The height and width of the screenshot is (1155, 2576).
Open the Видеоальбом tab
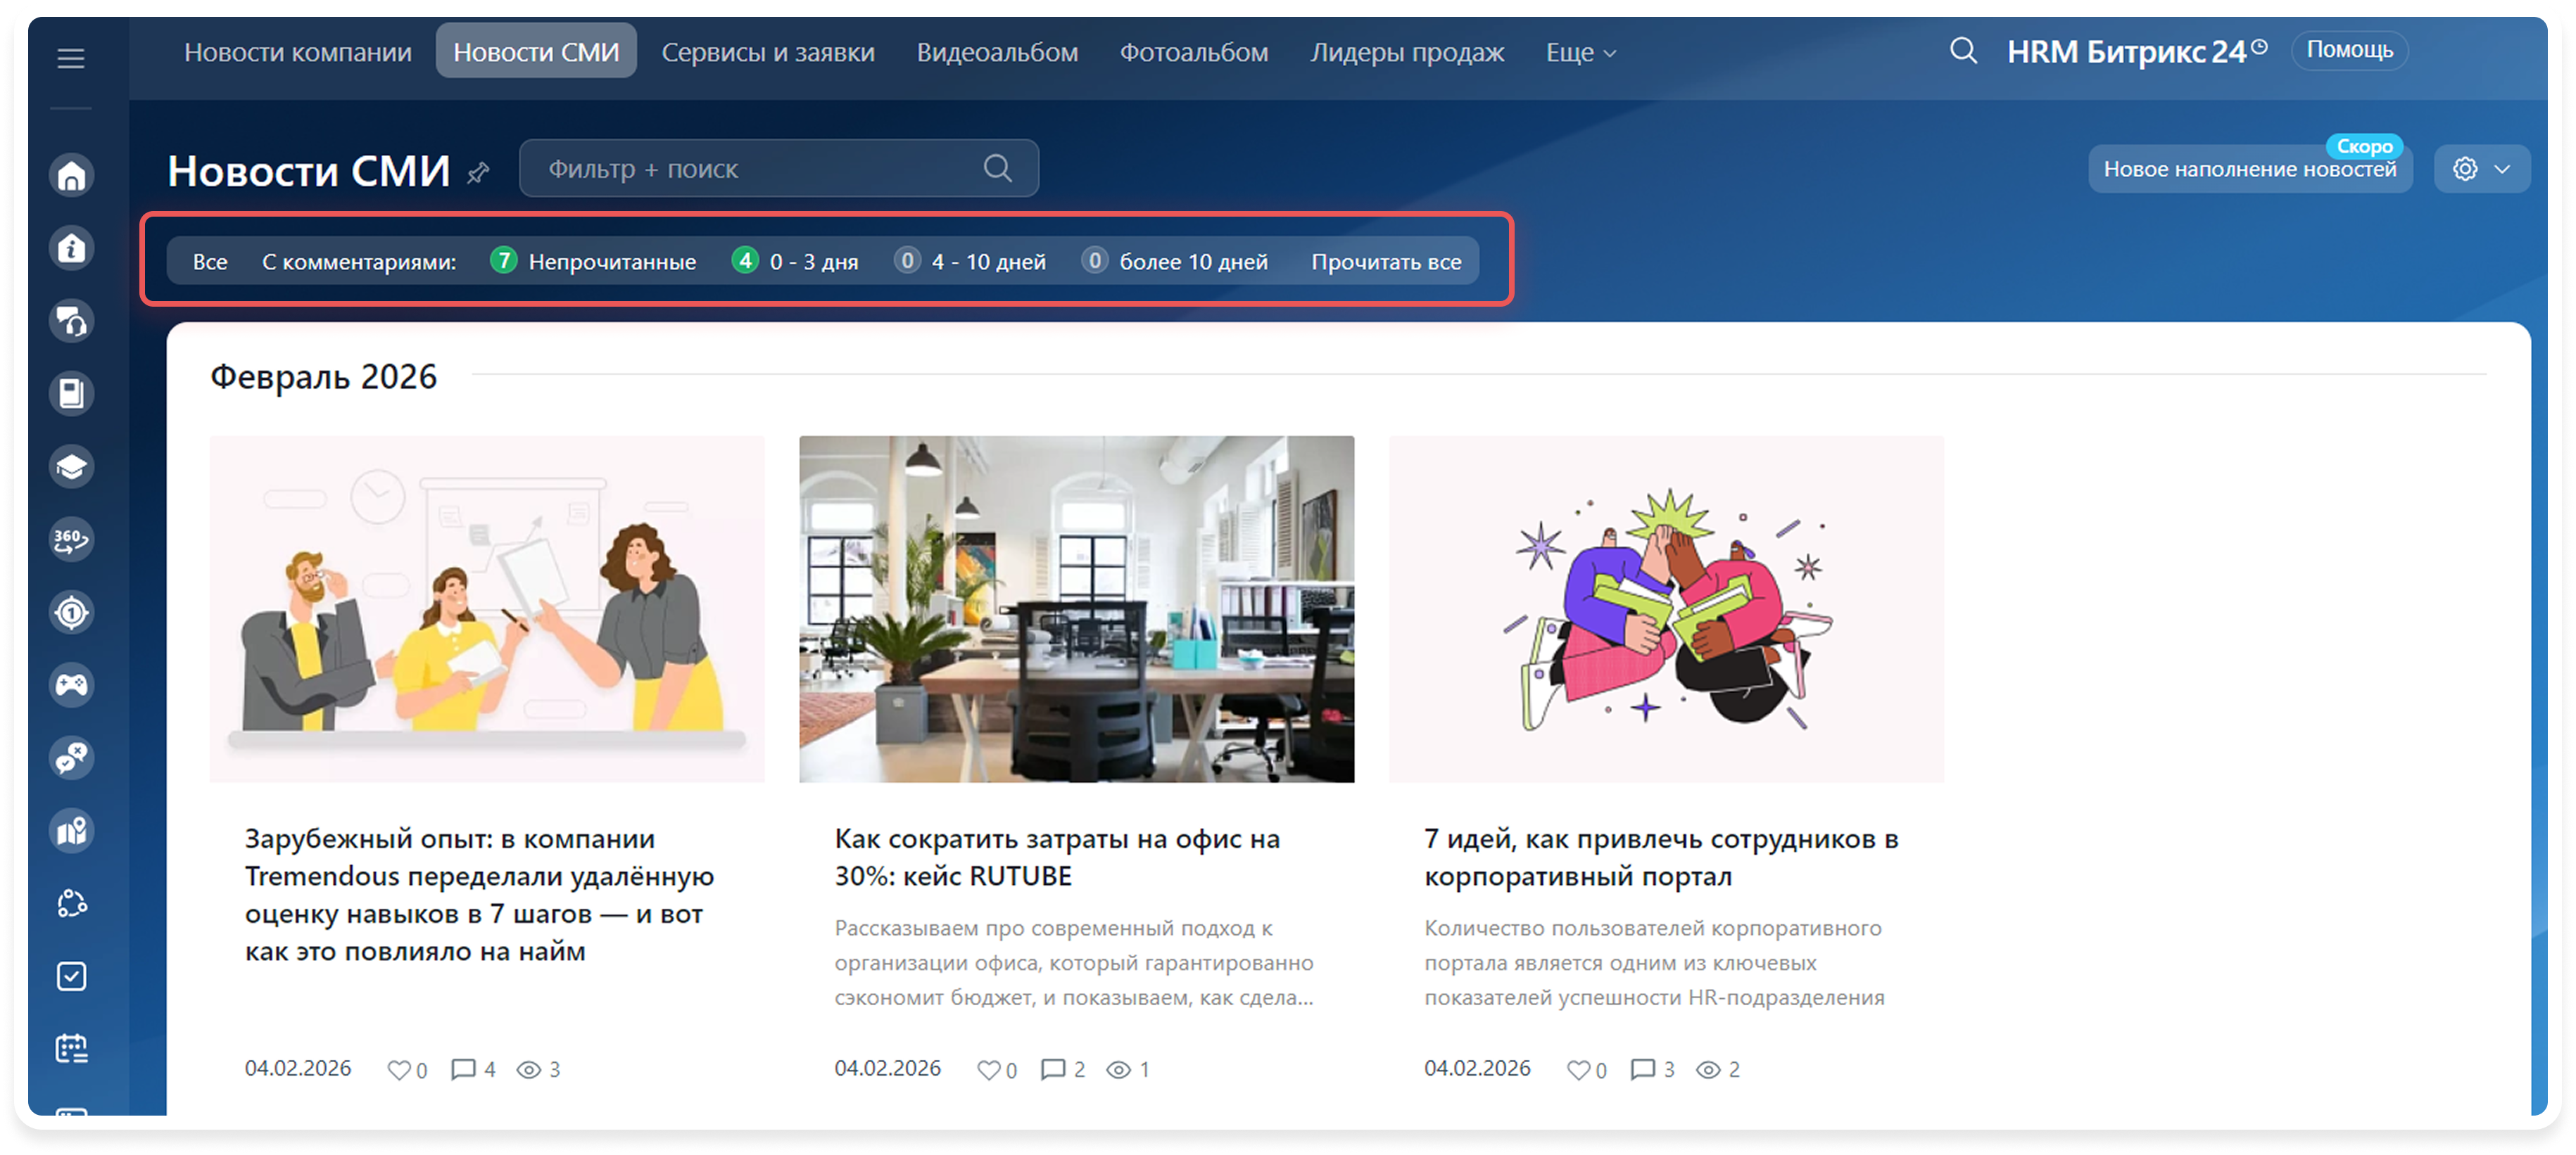click(x=997, y=53)
